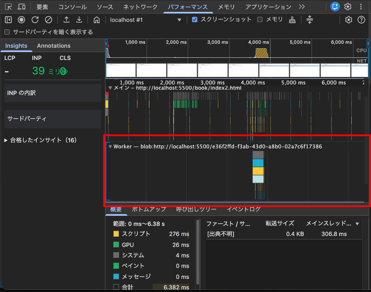Open the localhost #1 recording dropdown
Viewport: 371px width, 292px height.
[x=146, y=20]
